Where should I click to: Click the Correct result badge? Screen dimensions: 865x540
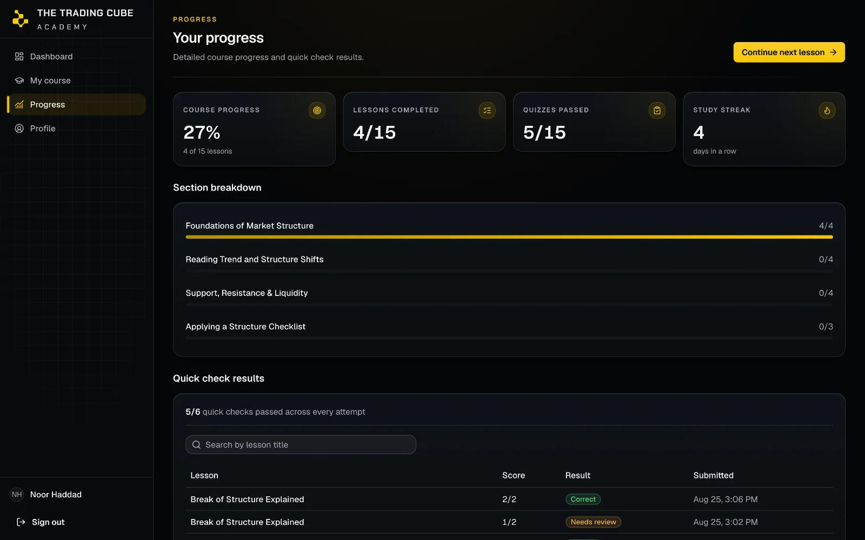point(583,500)
